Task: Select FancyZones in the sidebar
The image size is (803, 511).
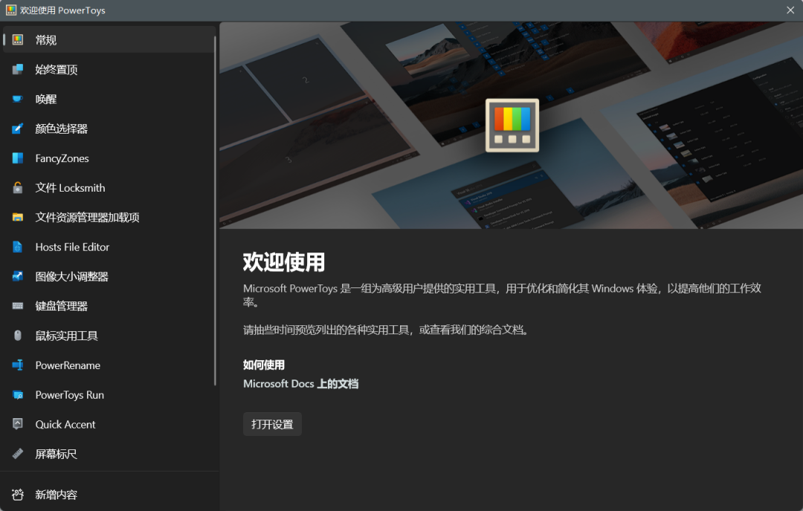Action: point(109,158)
